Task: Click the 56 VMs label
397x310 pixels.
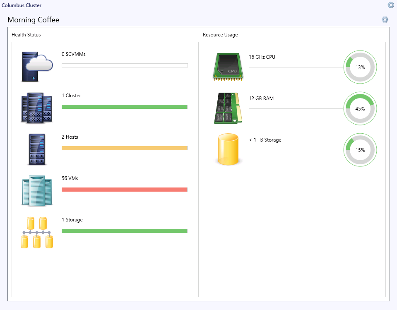Action: tap(70, 178)
